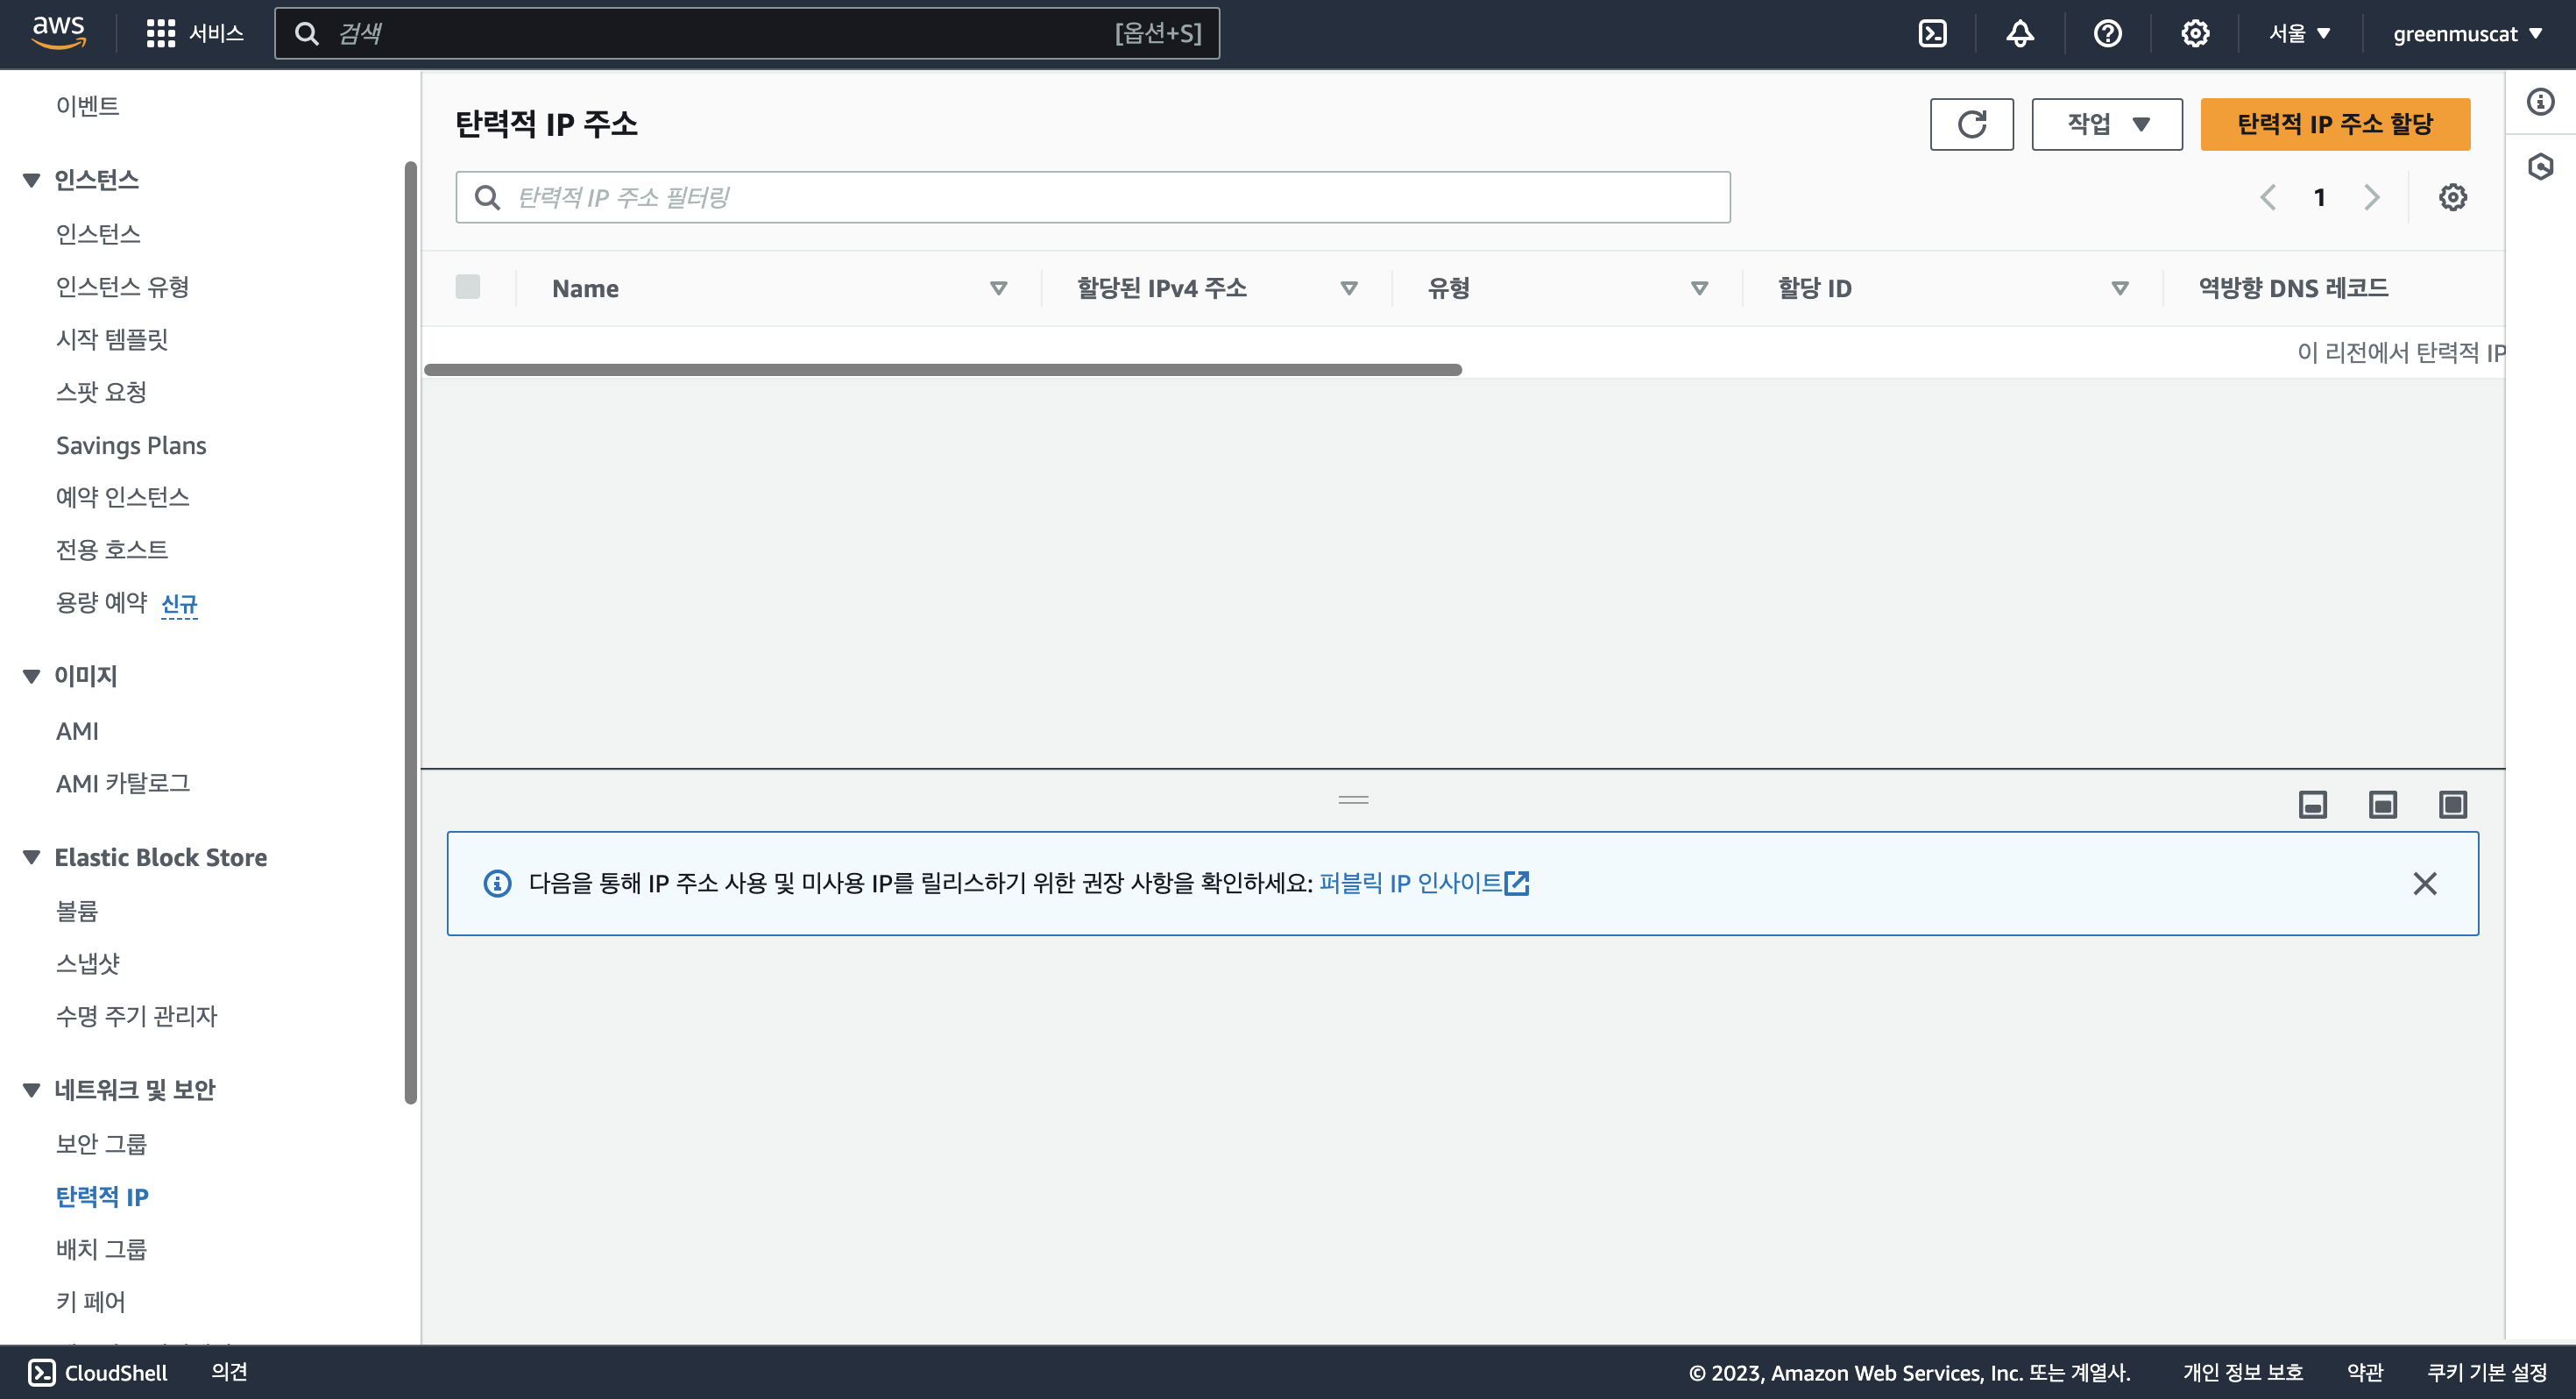Open 개인 정보 보호 footer link

point(2243,1372)
